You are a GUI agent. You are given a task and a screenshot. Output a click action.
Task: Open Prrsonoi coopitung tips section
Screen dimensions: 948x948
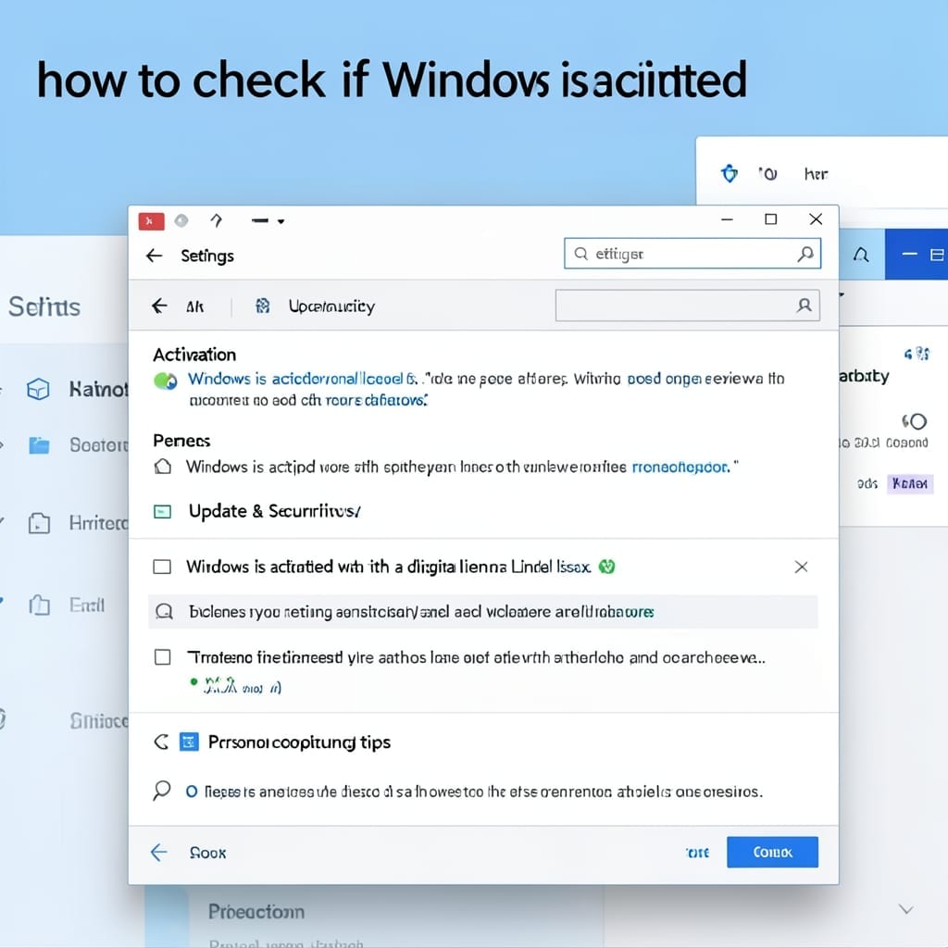click(299, 742)
